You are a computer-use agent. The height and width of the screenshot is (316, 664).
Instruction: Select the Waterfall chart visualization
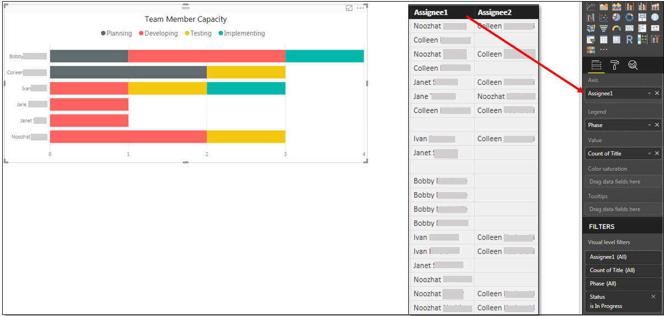[x=591, y=17]
